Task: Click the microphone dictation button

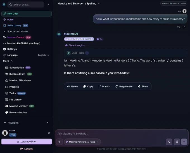Action: 177,142
